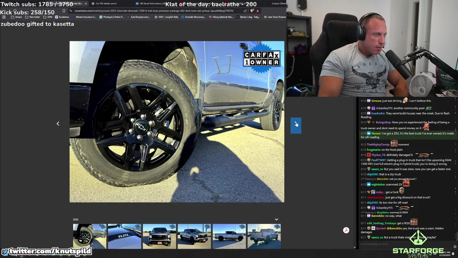The width and height of the screenshot is (458, 258).
Task: Close the active Chevrolet Silverado tab
Action: tap(86, 4)
